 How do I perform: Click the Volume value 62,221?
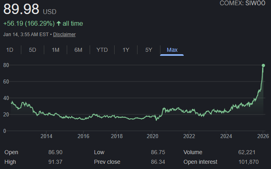(246, 152)
